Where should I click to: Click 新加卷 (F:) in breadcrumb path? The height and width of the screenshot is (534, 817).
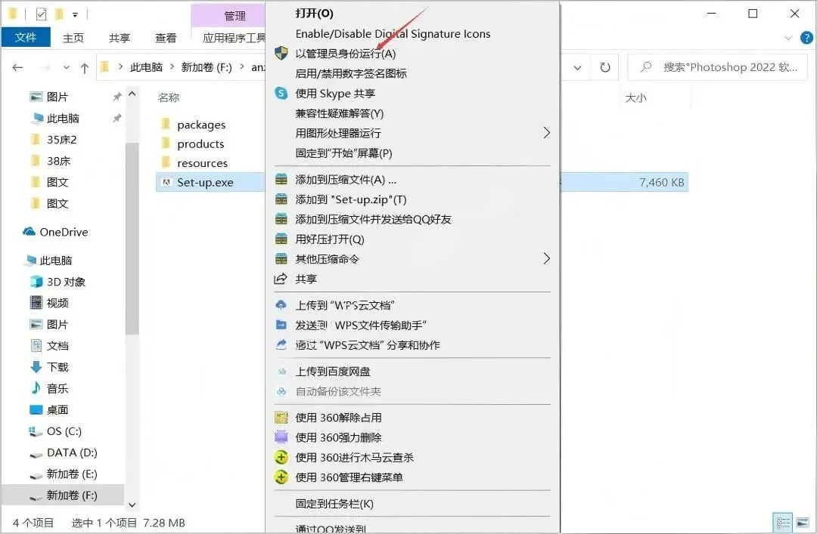pyautogui.click(x=207, y=67)
